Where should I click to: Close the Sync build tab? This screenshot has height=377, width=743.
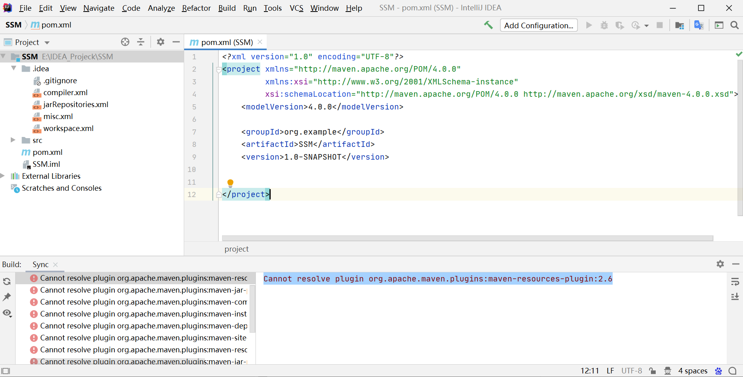pos(55,265)
